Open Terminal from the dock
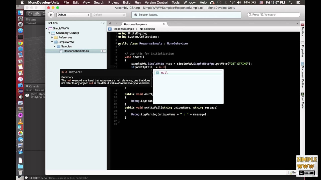 [21, 37]
